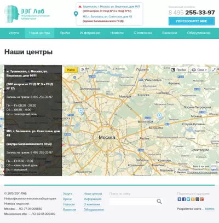Click the Balashikha center marker on map

point(159,116)
